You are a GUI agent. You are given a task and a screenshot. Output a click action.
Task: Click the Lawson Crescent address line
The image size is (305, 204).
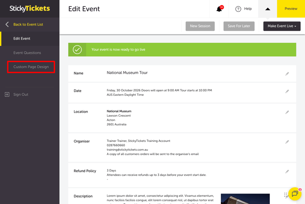(119, 115)
